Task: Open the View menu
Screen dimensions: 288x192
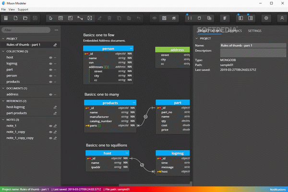Action: pyautogui.click(x=12, y=10)
